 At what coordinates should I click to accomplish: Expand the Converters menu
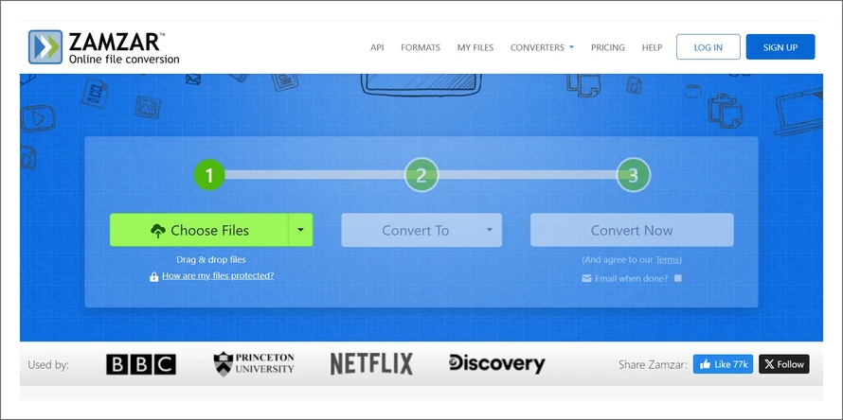(542, 47)
